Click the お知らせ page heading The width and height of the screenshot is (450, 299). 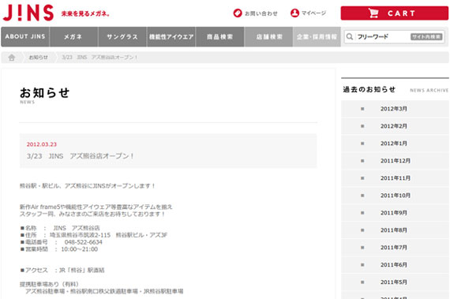[44, 92]
